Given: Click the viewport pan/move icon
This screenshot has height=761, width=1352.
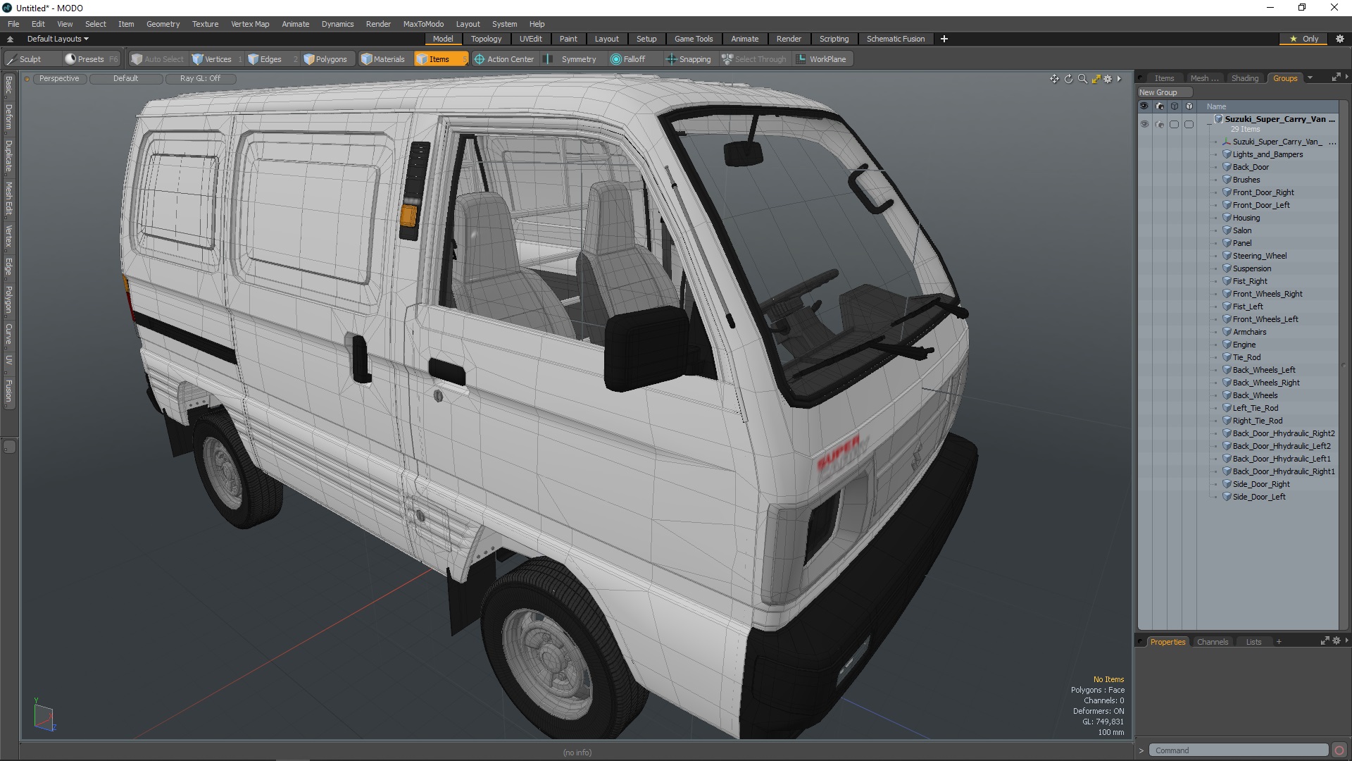Looking at the screenshot, I should [1054, 79].
